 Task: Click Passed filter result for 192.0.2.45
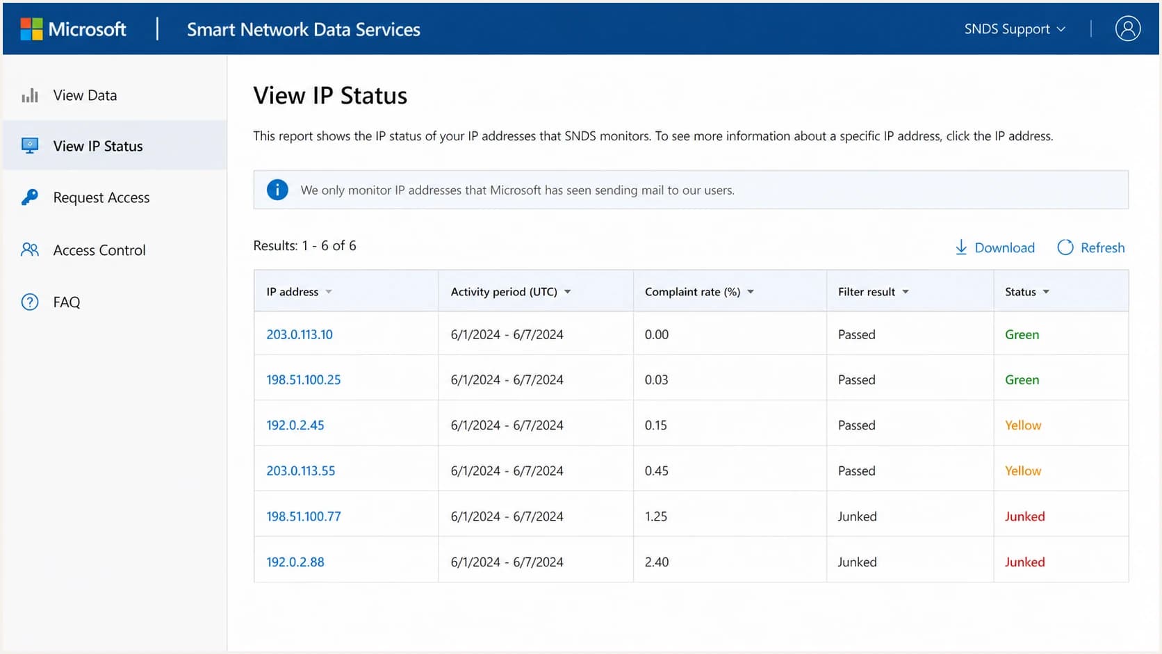(857, 425)
